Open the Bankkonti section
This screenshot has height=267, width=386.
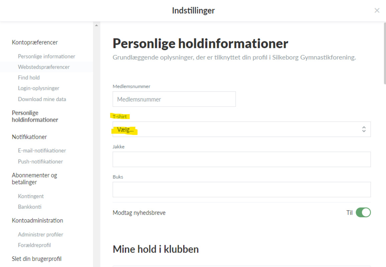tap(29, 207)
